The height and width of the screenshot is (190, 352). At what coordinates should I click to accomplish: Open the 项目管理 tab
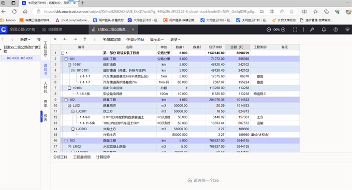pos(52,29)
